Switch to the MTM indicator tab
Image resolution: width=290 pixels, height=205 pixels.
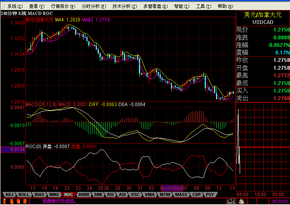[x=165, y=195]
